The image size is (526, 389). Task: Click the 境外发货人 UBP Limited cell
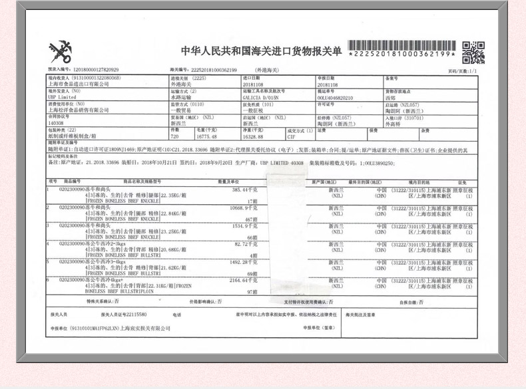point(108,94)
